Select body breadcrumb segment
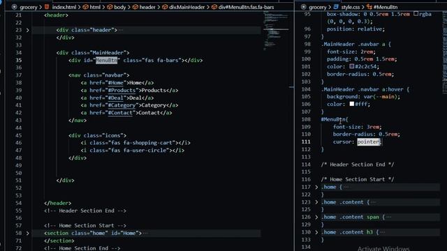 point(119,7)
